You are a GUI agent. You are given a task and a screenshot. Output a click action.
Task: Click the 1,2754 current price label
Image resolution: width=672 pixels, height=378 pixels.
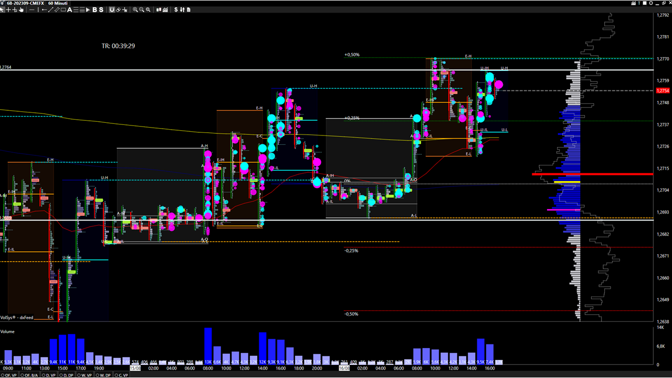[663, 91]
